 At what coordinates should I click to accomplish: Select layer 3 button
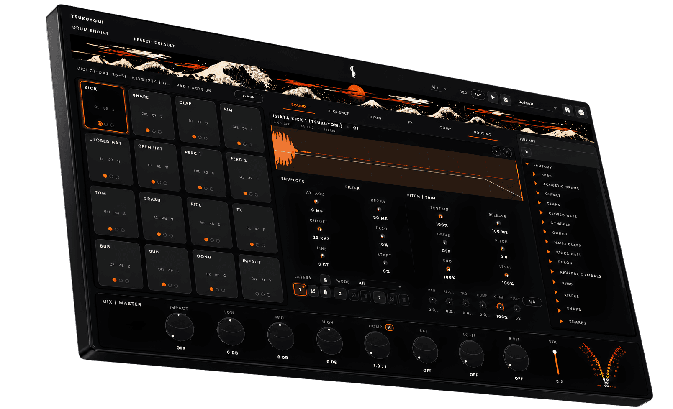380,297
